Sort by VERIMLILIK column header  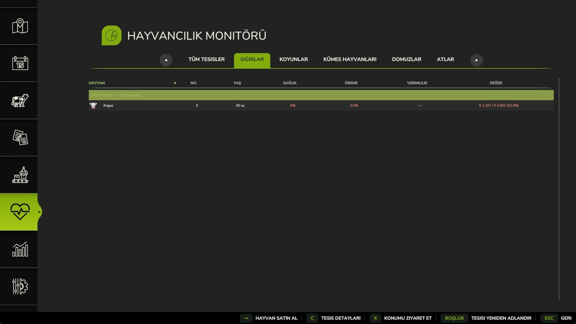(417, 83)
